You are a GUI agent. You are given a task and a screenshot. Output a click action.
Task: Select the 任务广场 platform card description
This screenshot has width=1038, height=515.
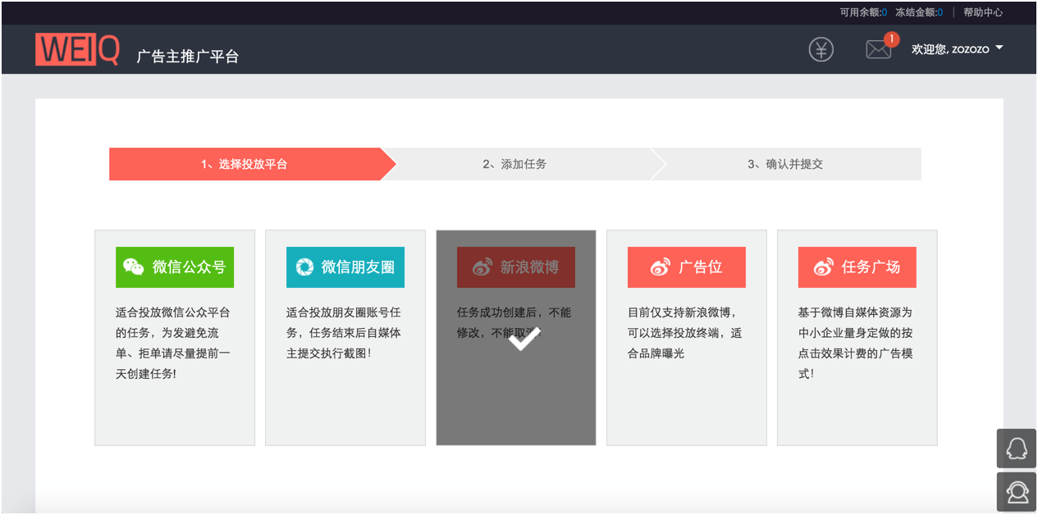855,343
